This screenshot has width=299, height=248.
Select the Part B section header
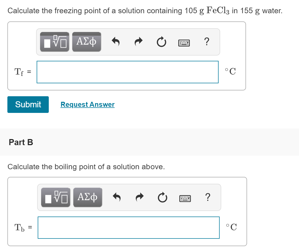click(20, 142)
